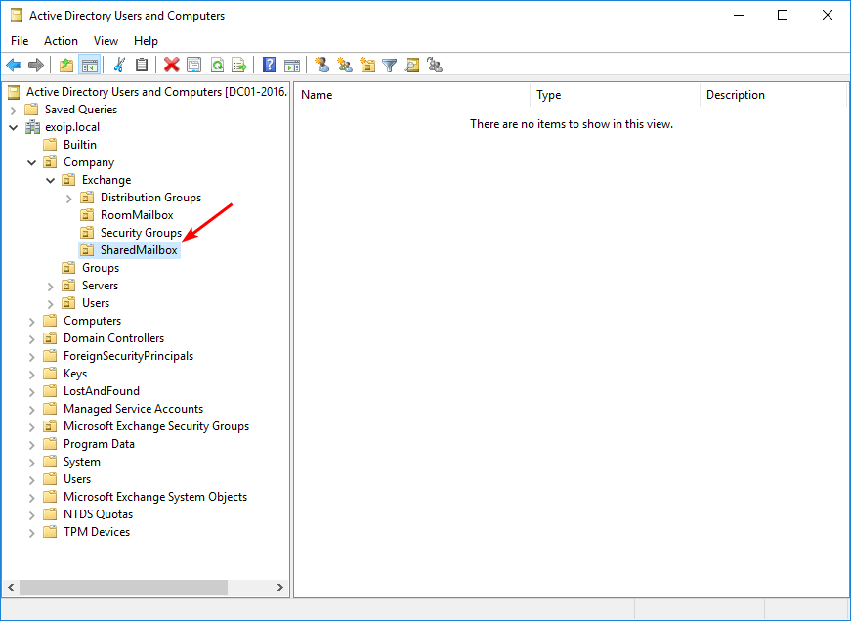Open the Action menu
Screen dimensions: 851x621
[61, 41]
